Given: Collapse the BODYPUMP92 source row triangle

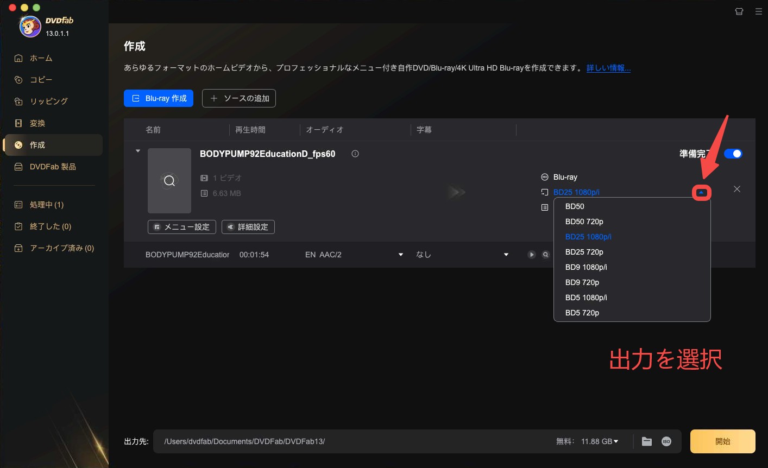Looking at the screenshot, I should pos(138,151).
